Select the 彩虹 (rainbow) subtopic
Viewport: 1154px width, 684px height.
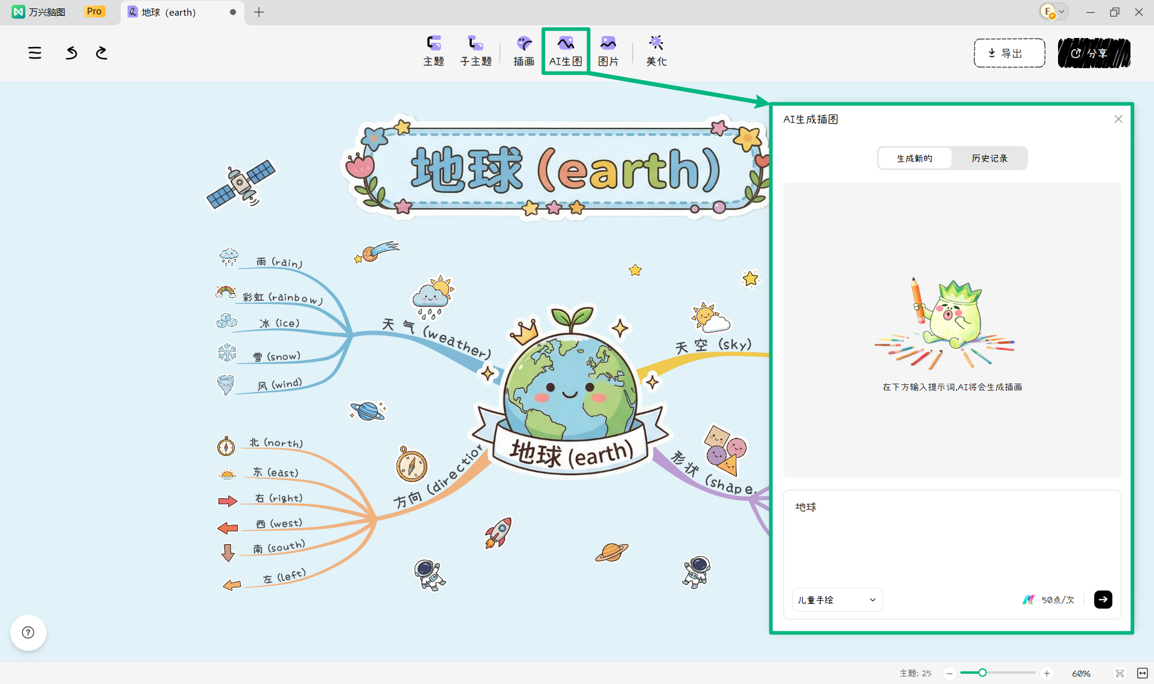pyautogui.click(x=283, y=297)
